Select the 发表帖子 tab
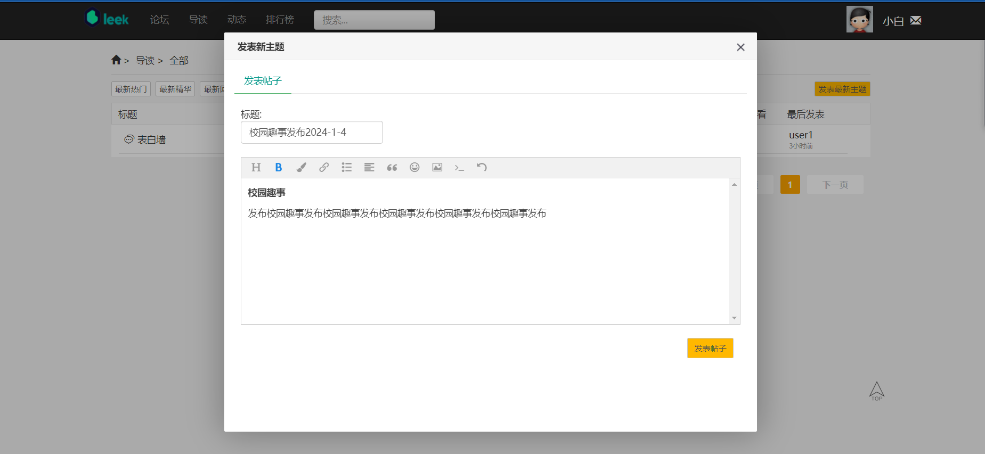The image size is (985, 454). coord(263,81)
